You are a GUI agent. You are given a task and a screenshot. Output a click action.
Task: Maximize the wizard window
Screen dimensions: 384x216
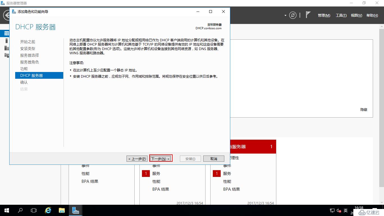click(211, 12)
